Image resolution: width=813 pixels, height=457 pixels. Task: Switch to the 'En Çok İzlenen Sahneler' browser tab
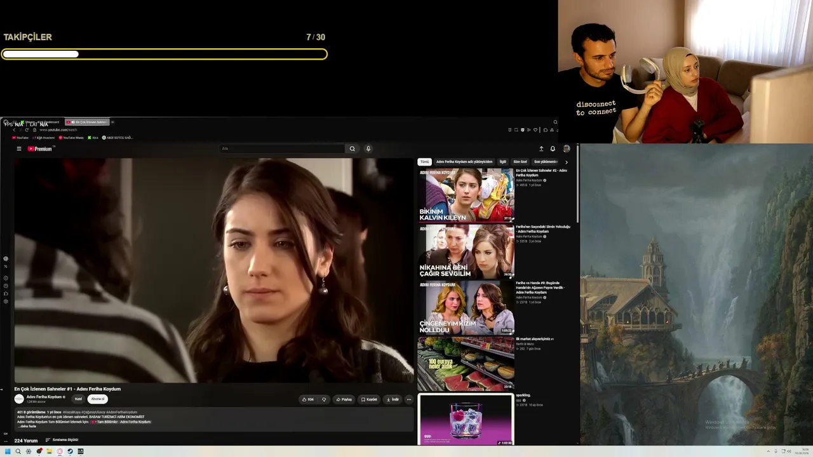(x=88, y=122)
